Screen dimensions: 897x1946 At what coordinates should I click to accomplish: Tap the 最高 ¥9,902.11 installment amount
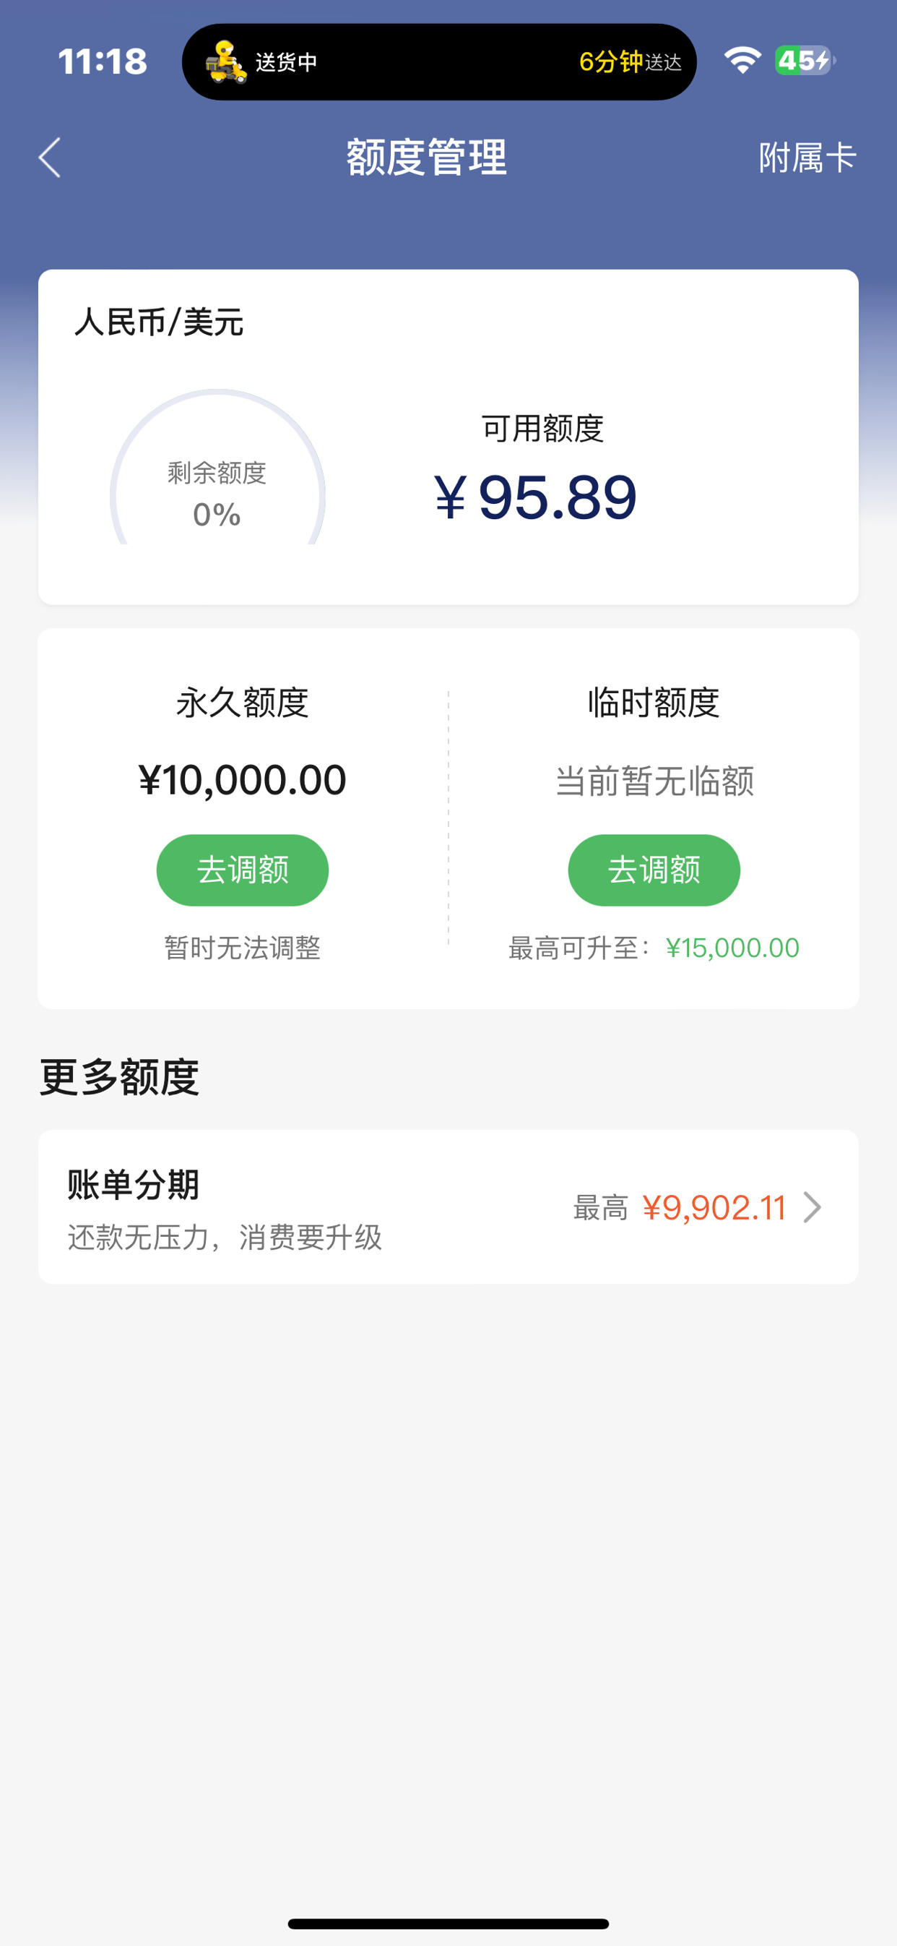(x=680, y=1207)
